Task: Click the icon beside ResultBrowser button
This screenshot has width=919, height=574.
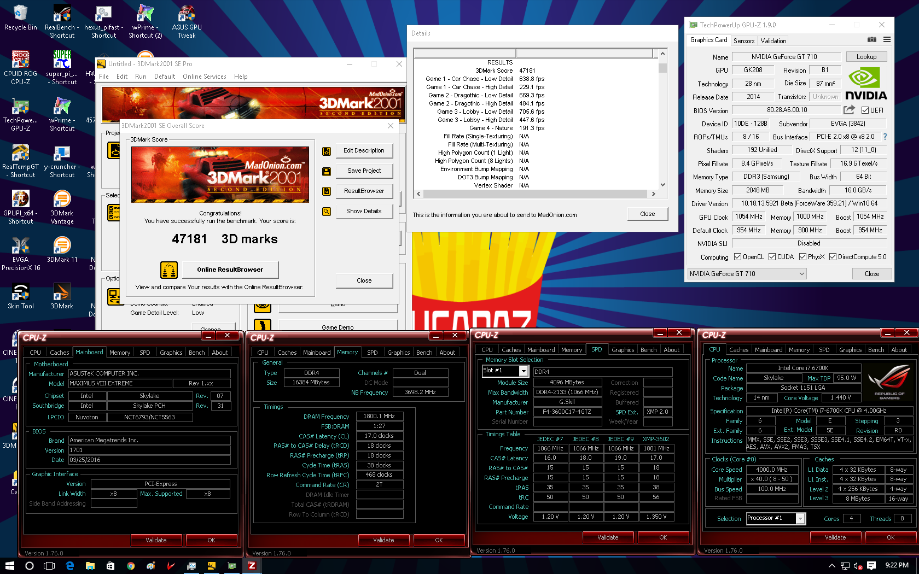Action: pos(327,191)
